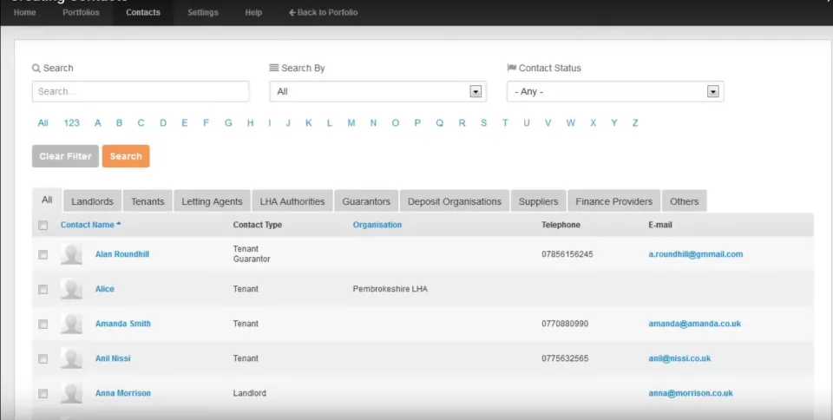Click telephone number 0775632565
Viewport: 833px width, 420px height.
pos(565,358)
